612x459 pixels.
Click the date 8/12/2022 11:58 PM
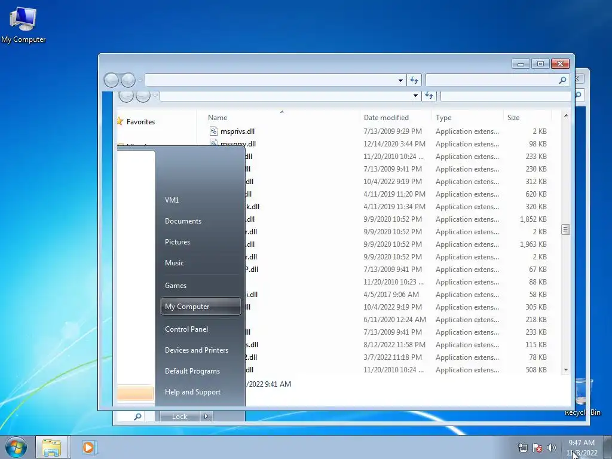pos(394,345)
